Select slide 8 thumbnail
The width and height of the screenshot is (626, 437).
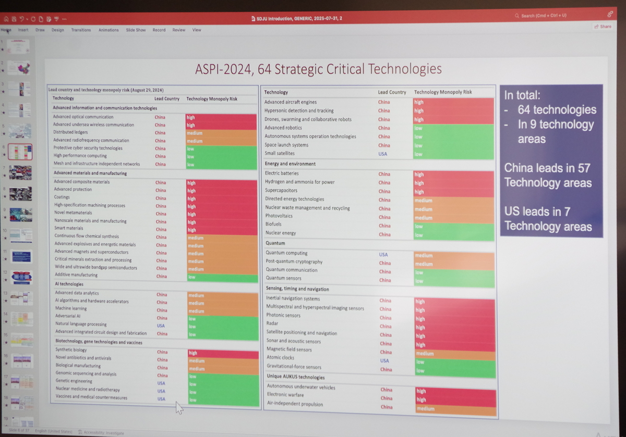pos(20,194)
